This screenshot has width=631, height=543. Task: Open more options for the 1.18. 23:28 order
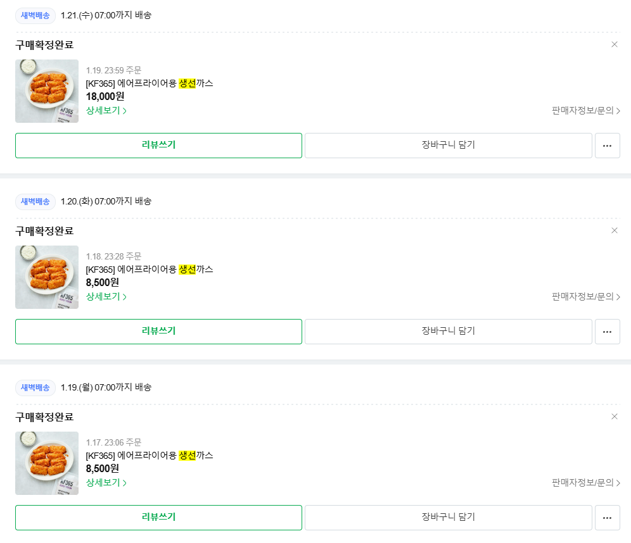(607, 332)
